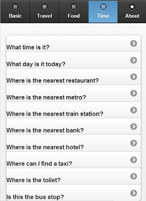Click the grid icon above Food
This screenshot has width=146, height=201.
coord(74,7)
